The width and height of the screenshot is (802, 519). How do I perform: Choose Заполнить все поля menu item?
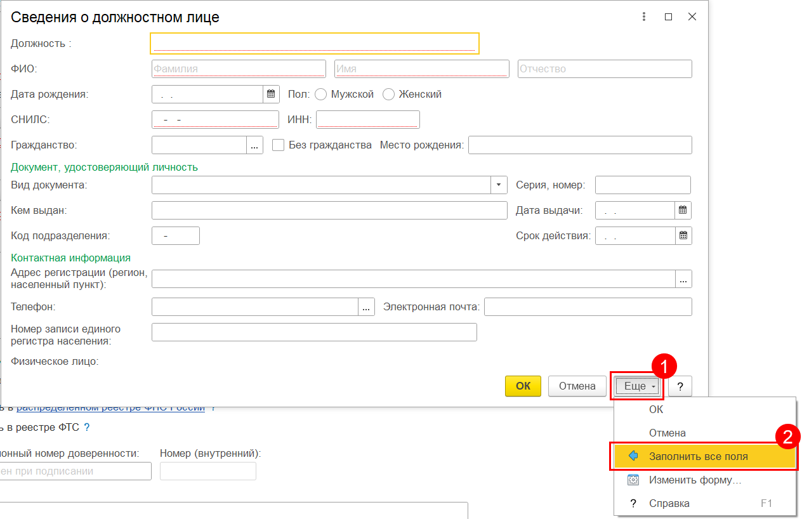698,456
